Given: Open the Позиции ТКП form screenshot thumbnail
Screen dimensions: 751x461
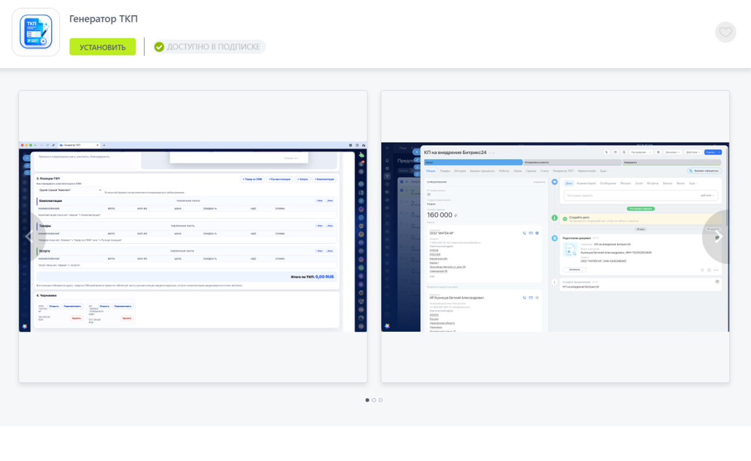Looking at the screenshot, I should point(193,237).
